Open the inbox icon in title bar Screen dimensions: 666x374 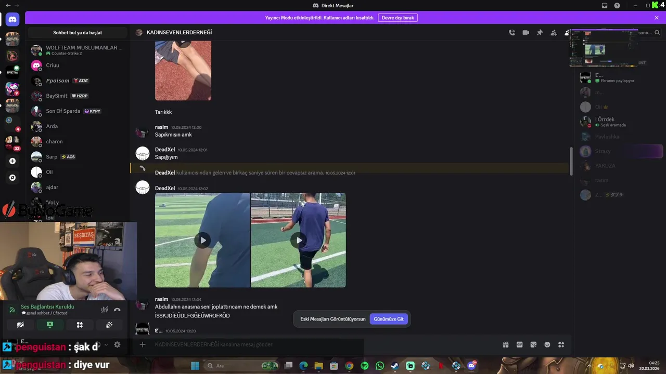tap(605, 6)
